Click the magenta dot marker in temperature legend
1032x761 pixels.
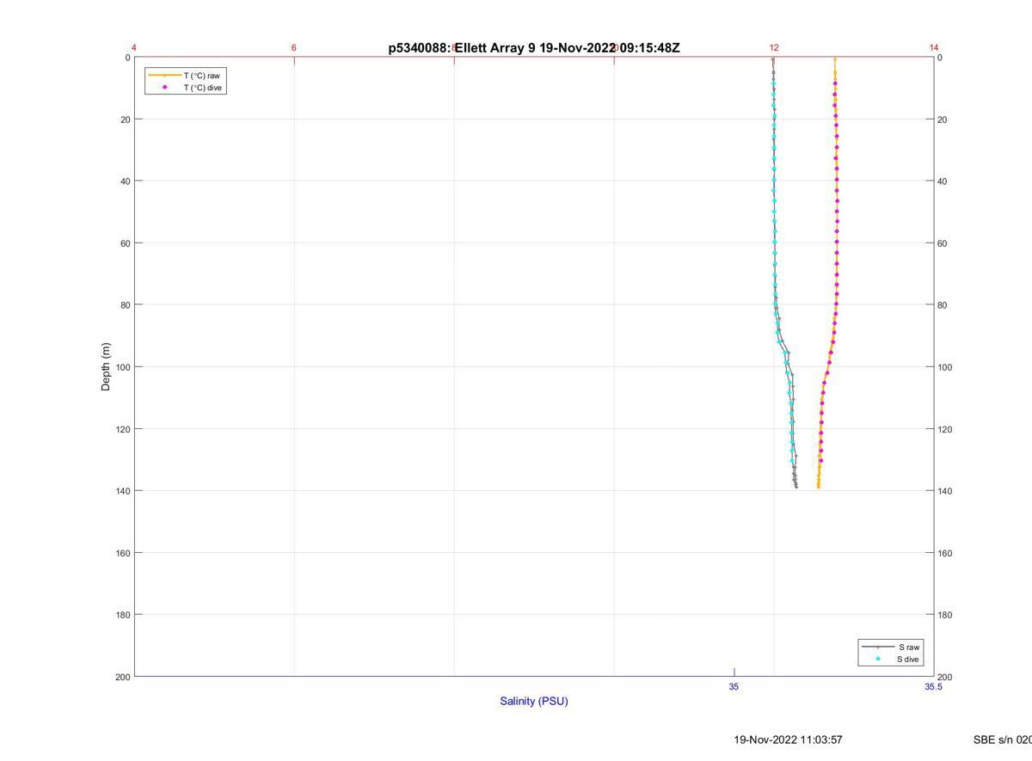(x=165, y=87)
